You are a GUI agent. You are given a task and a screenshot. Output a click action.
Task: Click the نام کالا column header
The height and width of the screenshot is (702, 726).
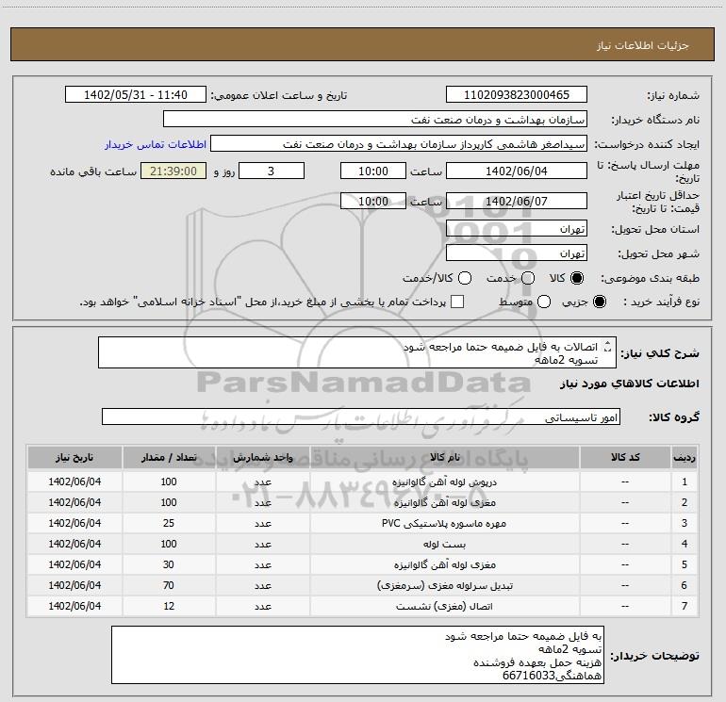(x=444, y=457)
